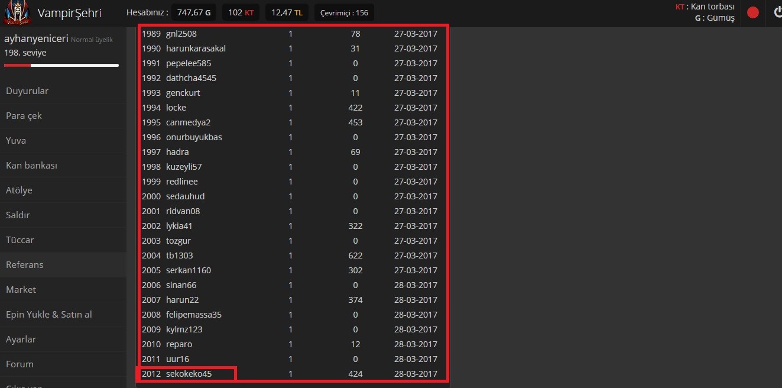This screenshot has width=782, height=388.
Task: Click the value 622 in tb1303 row
Action: 355,256
